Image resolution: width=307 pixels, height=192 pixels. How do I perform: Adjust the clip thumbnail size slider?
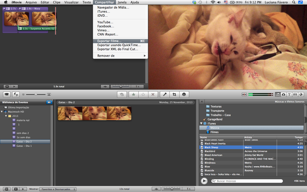click(x=36, y=94)
